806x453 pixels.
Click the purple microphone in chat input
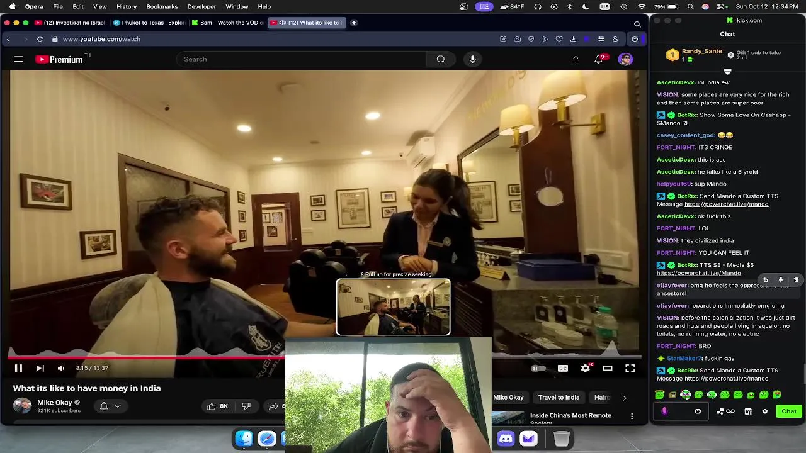[x=664, y=411]
